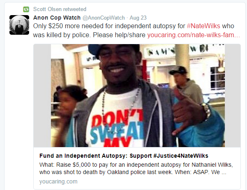Open the Fund an Independent Autopsy card title
This screenshot has width=247, height=190.
(123, 156)
